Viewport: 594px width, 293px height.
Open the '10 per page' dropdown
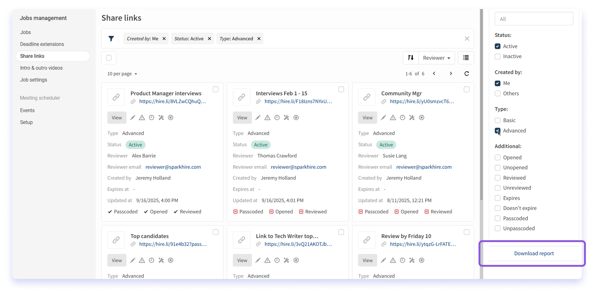pyautogui.click(x=122, y=74)
